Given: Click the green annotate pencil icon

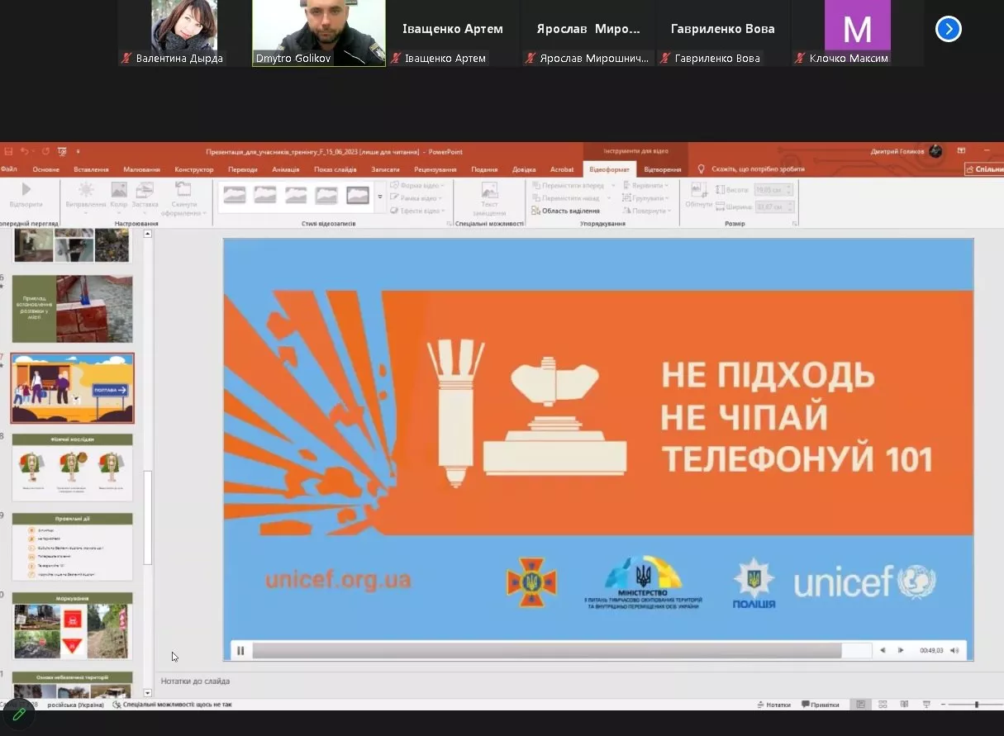Looking at the screenshot, I should (x=18, y=714).
